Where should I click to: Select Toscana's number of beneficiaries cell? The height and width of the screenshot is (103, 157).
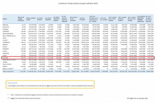tap(23, 58)
